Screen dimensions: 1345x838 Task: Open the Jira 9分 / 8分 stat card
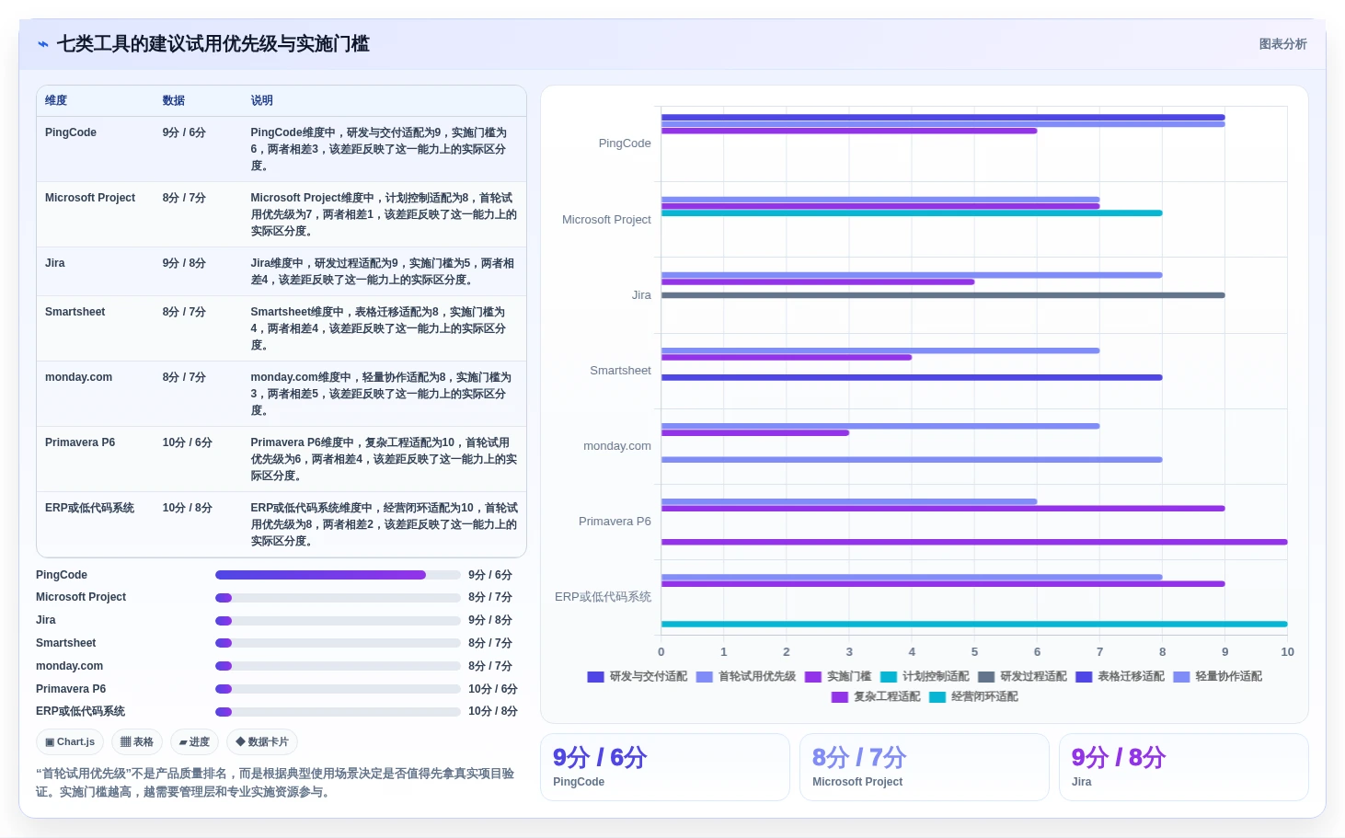coord(1184,767)
